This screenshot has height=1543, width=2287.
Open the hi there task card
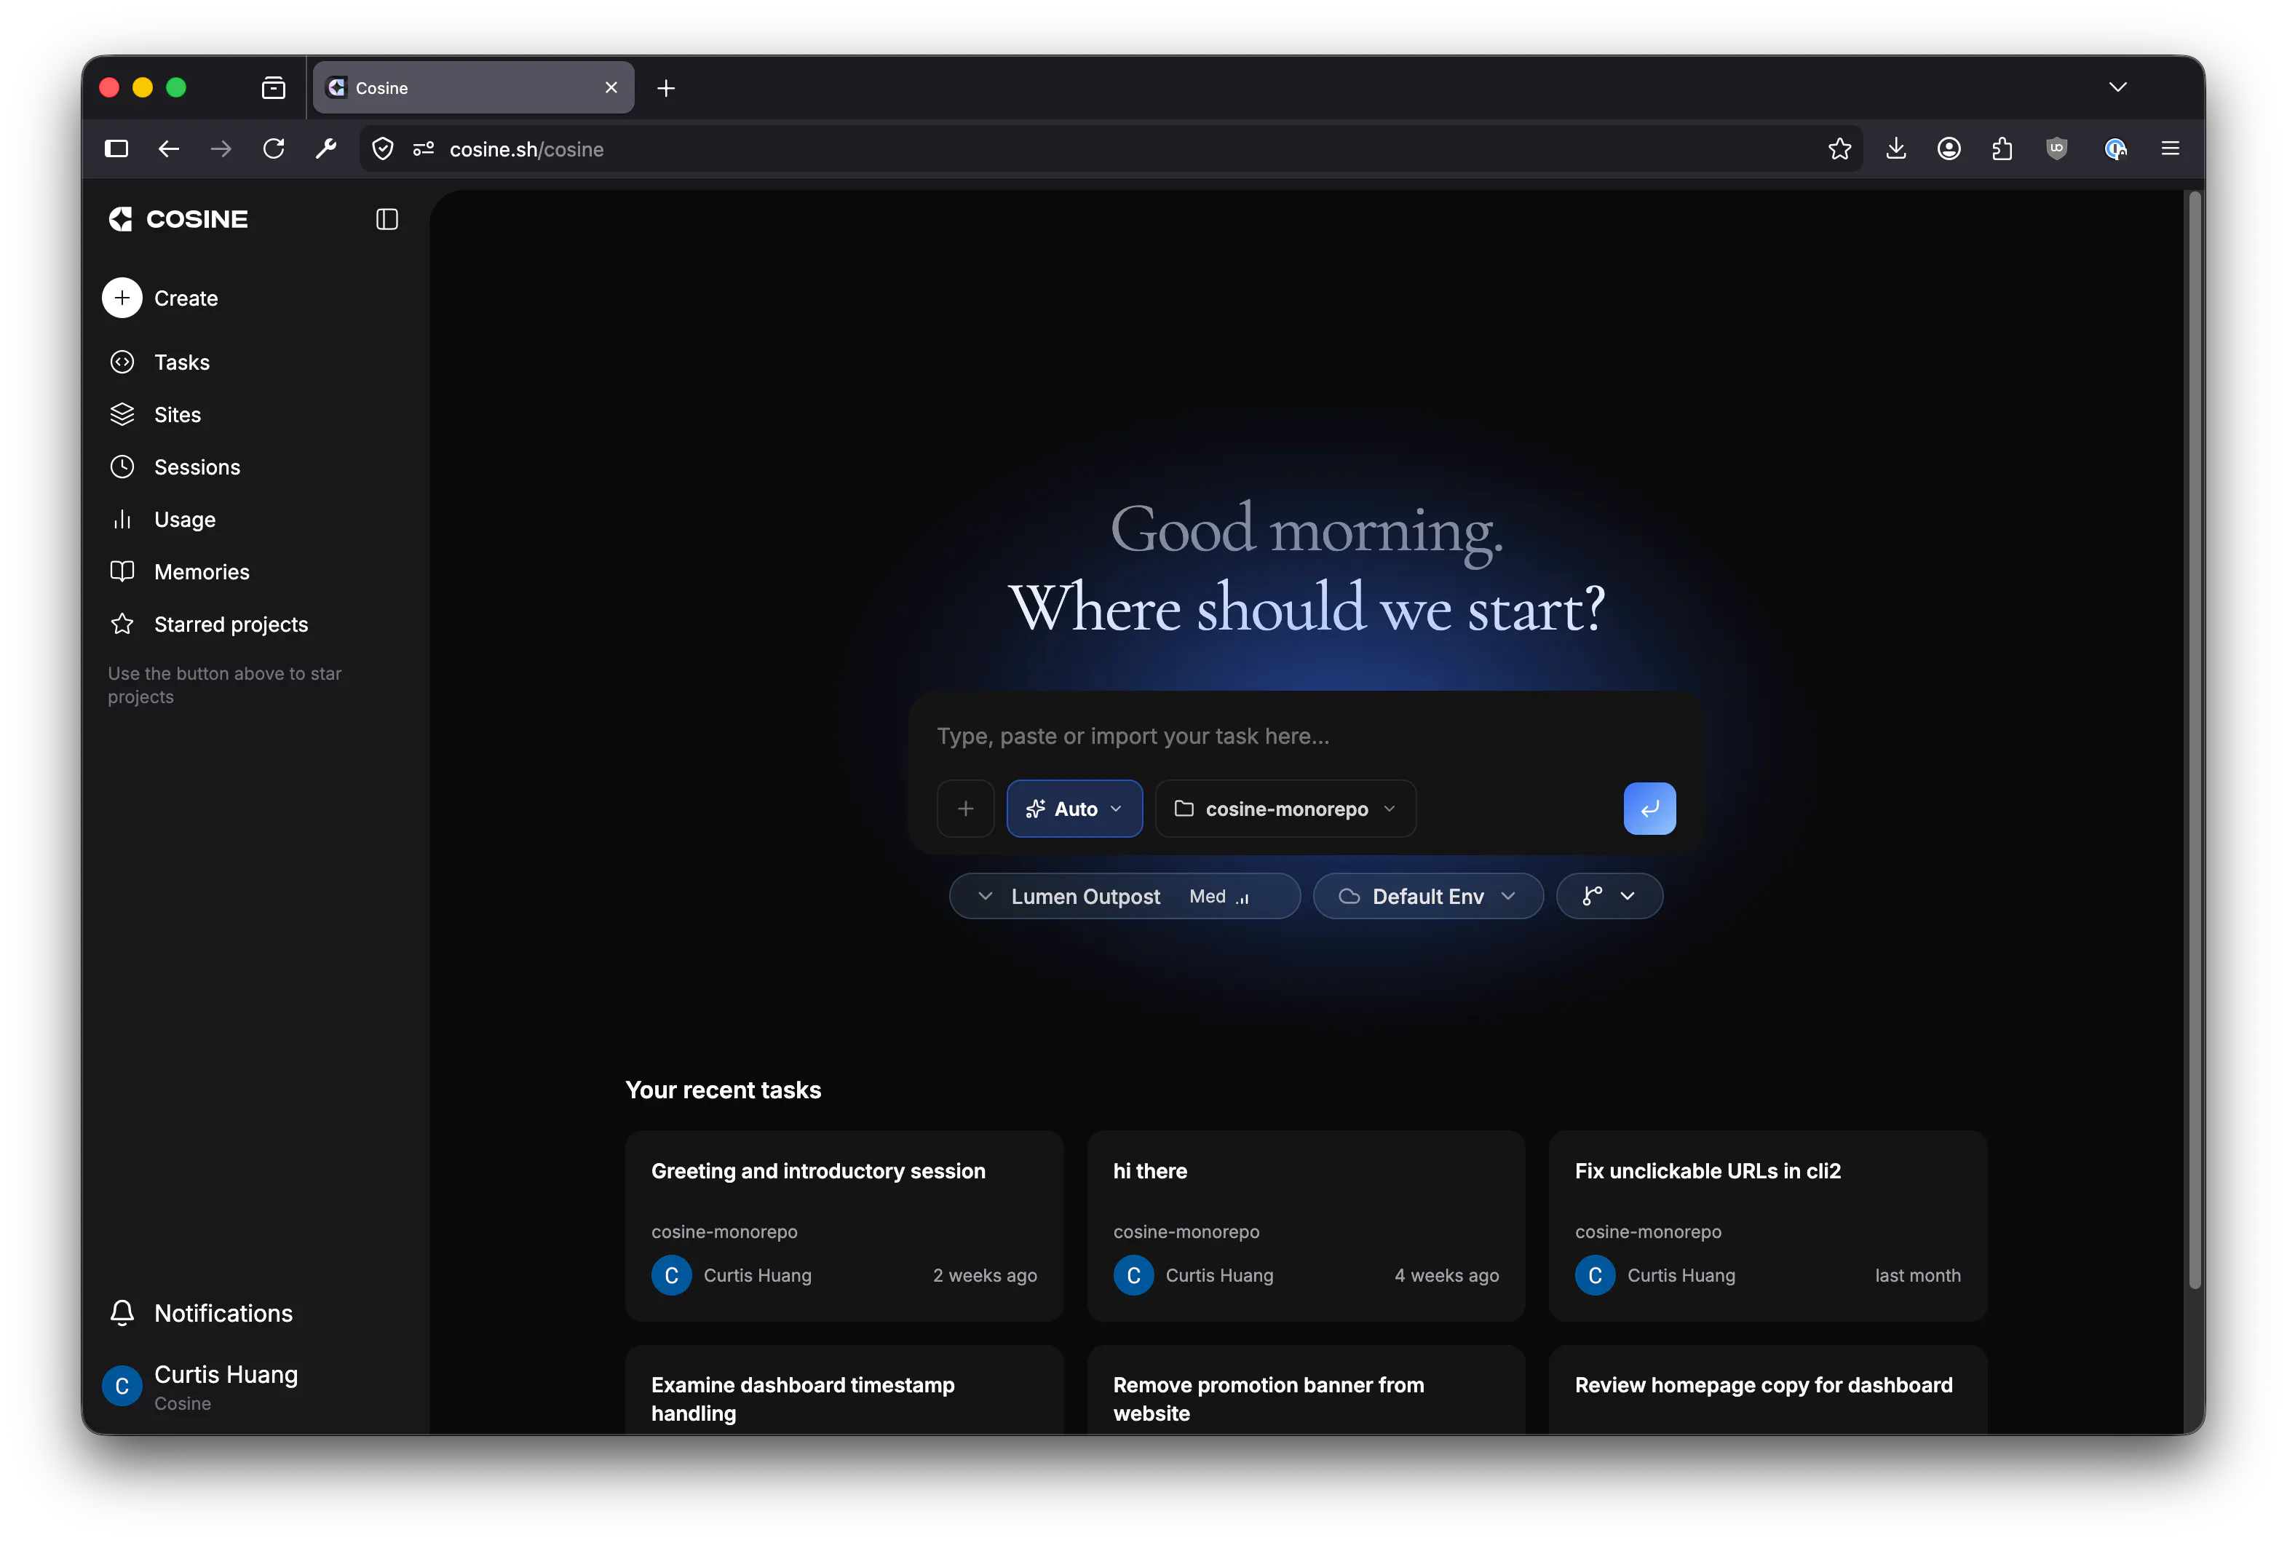1305,1225
